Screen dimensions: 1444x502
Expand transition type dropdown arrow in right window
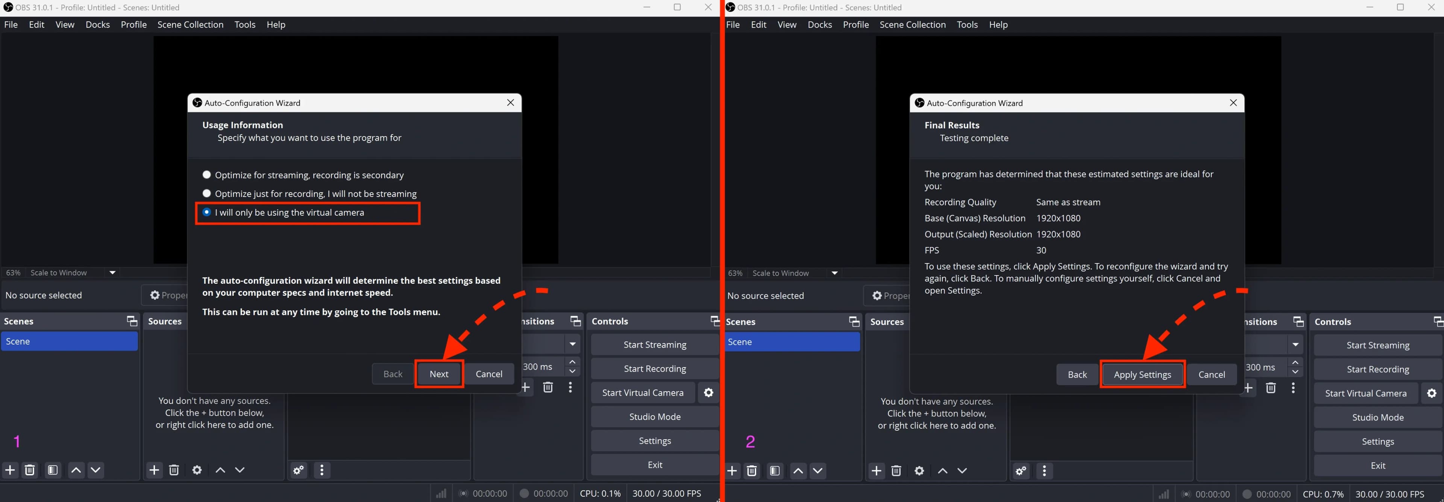[1295, 345]
